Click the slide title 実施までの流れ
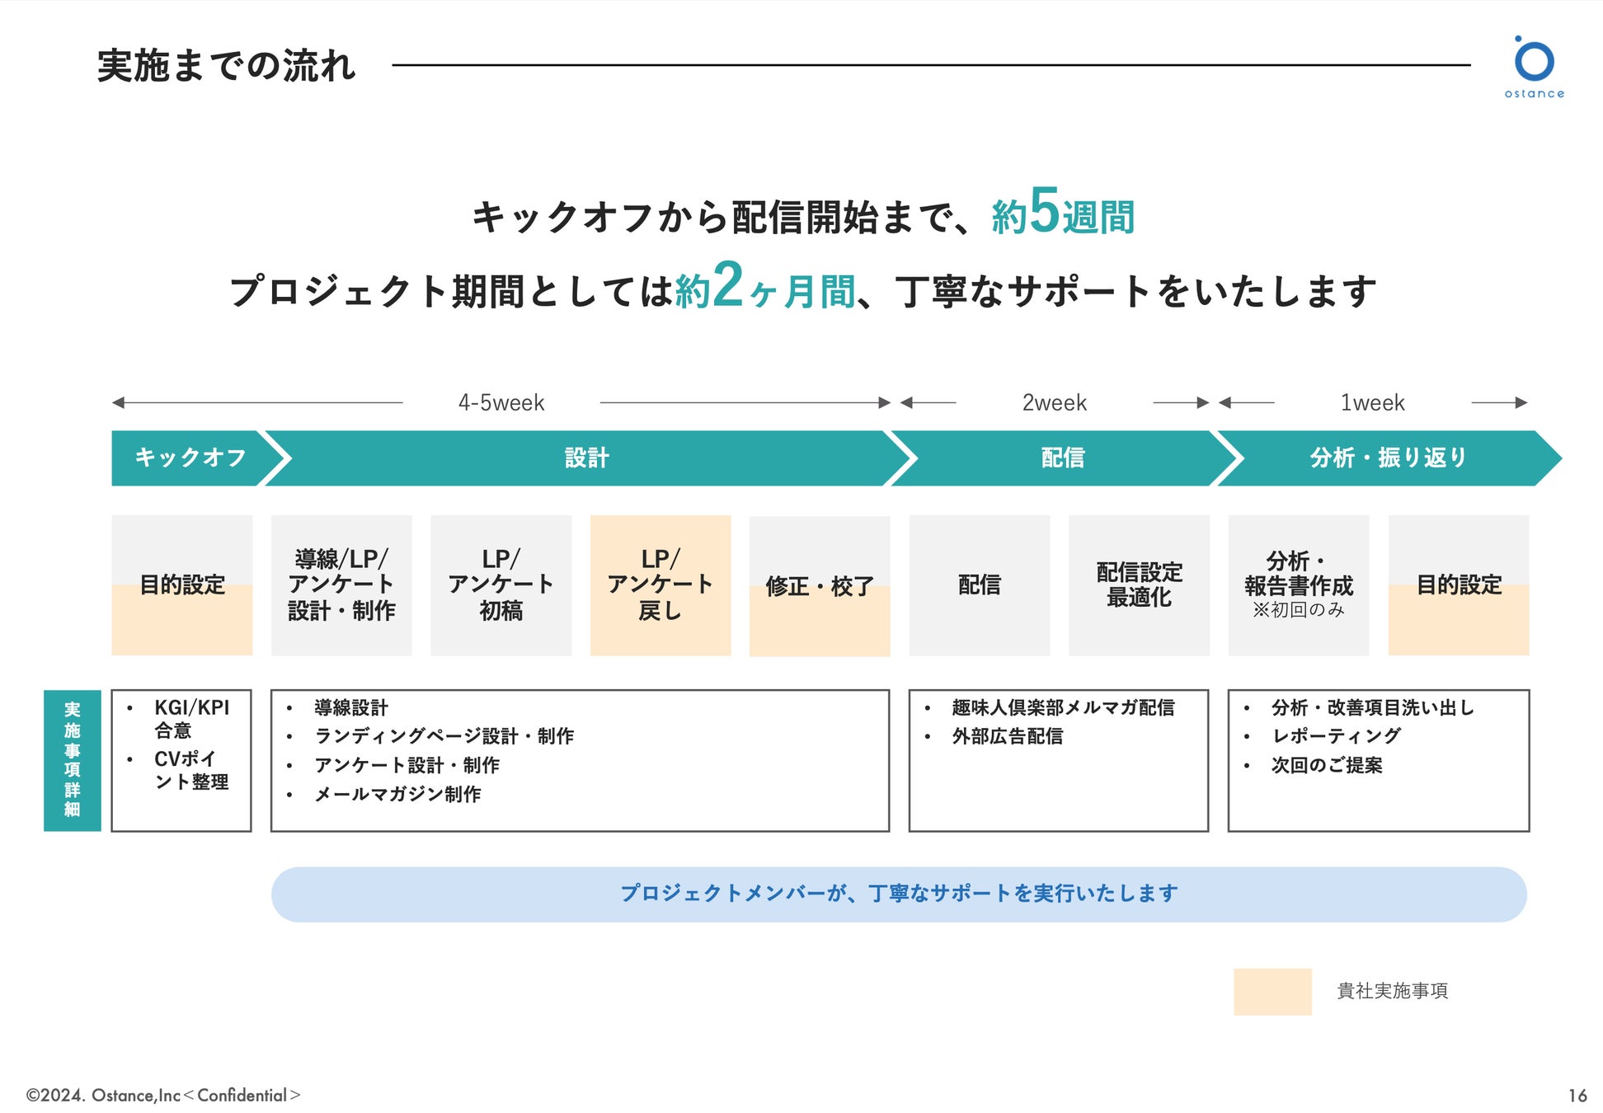This screenshot has width=1603, height=1113. [x=226, y=66]
